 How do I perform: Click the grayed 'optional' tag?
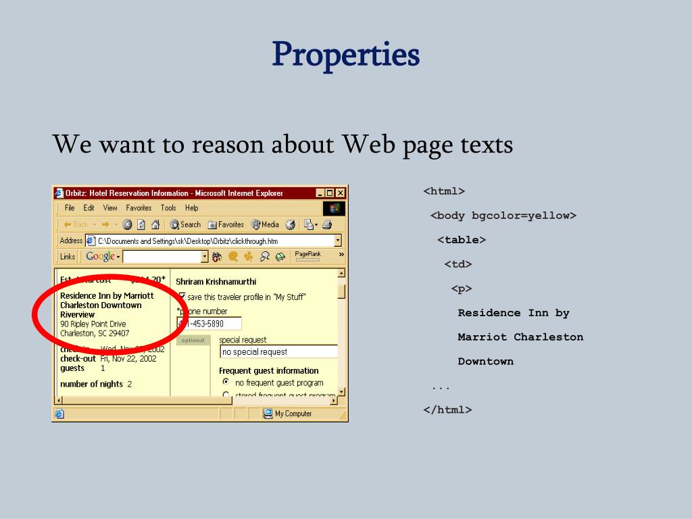(193, 341)
